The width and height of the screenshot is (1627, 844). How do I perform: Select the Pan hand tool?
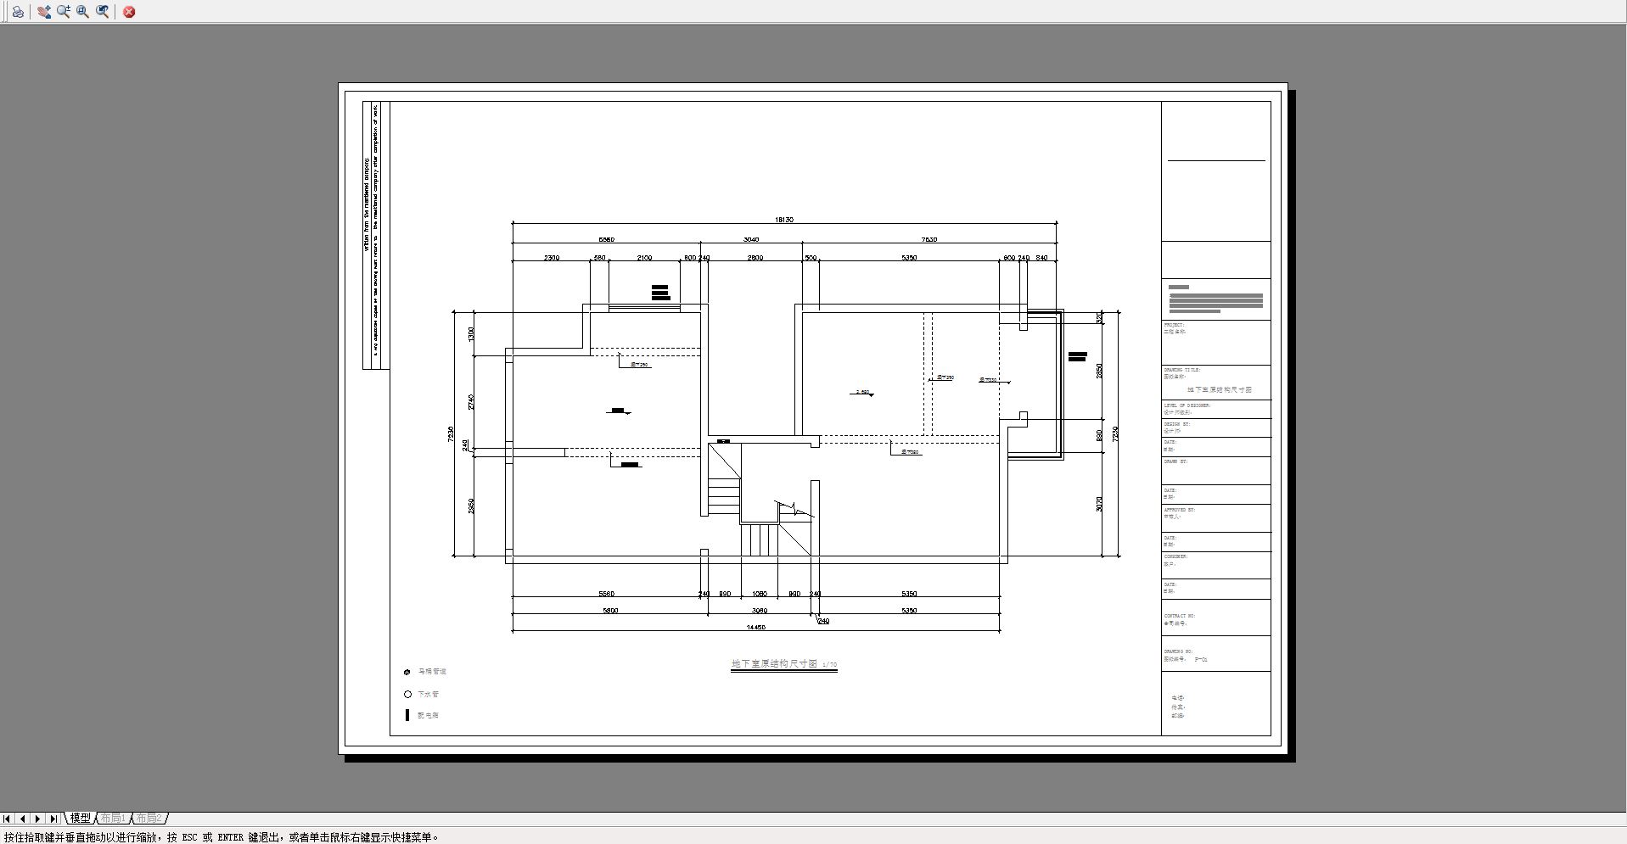click(44, 12)
